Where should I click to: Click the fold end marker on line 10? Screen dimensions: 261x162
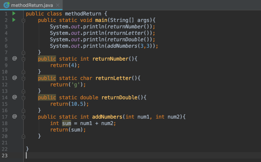pyautogui.click(x=23, y=72)
